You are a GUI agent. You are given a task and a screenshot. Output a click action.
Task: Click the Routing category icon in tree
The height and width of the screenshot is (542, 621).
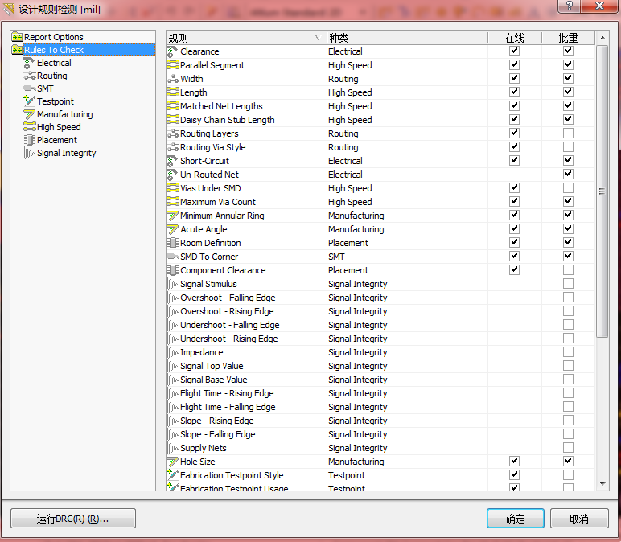tap(30, 76)
